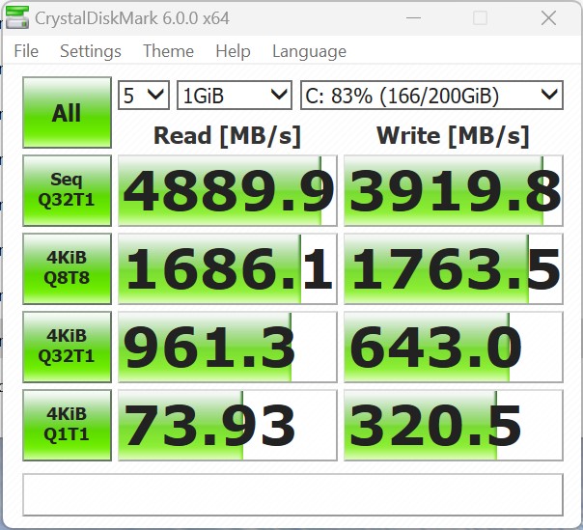Start the 4KiB Q1T1 test

pyautogui.click(x=67, y=424)
